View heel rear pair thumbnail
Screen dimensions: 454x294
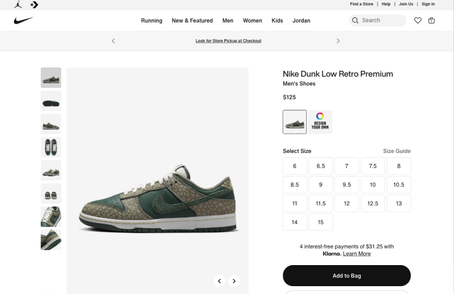coord(51,193)
